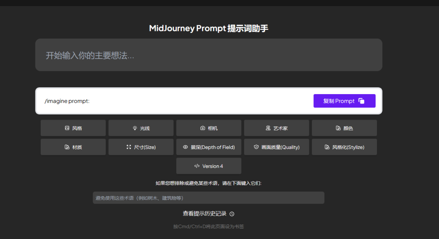Screen dimensions: 439x239
Task: Open the 艺术家 artist options
Action: point(276,128)
